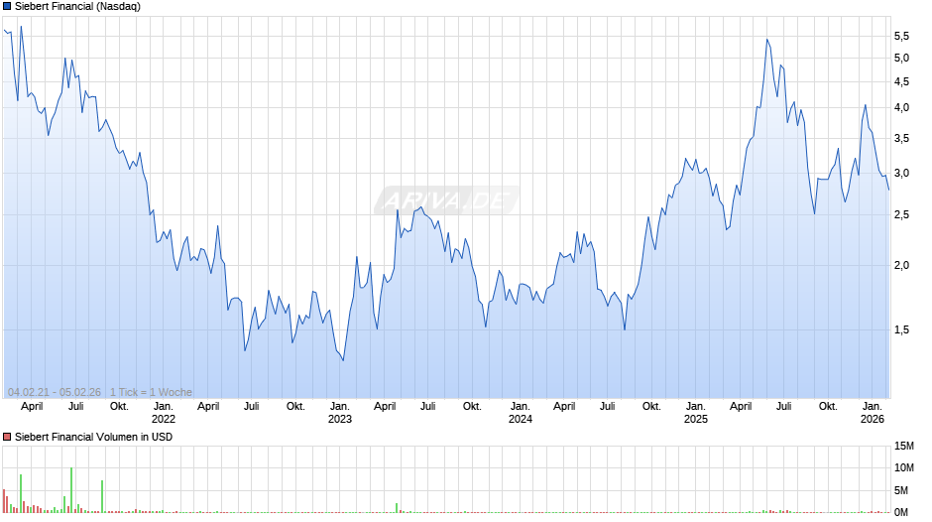The image size is (932, 522).
Task: Click the 3,0 price axis label
Action: [901, 174]
